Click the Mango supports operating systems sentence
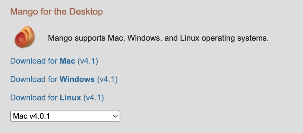 pyautogui.click(x=158, y=38)
